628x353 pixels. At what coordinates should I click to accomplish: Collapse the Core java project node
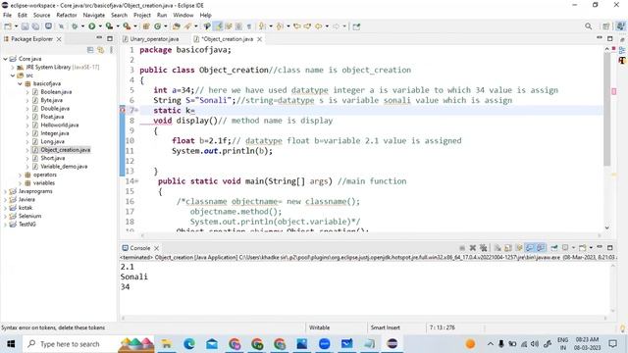pyautogui.click(x=6, y=59)
